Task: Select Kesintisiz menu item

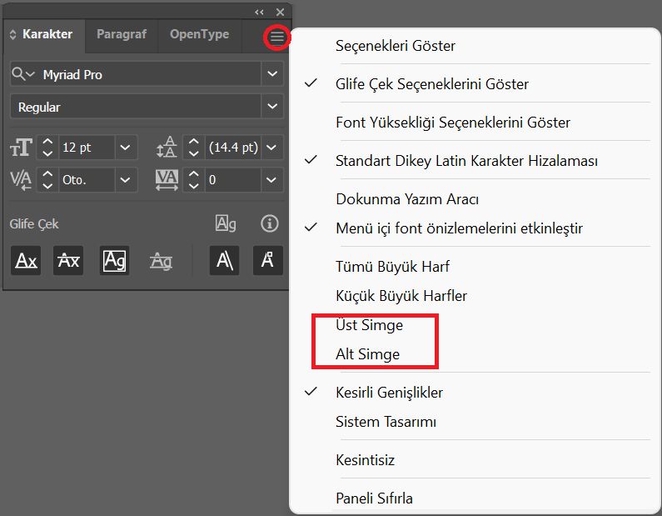Action: click(475, 460)
